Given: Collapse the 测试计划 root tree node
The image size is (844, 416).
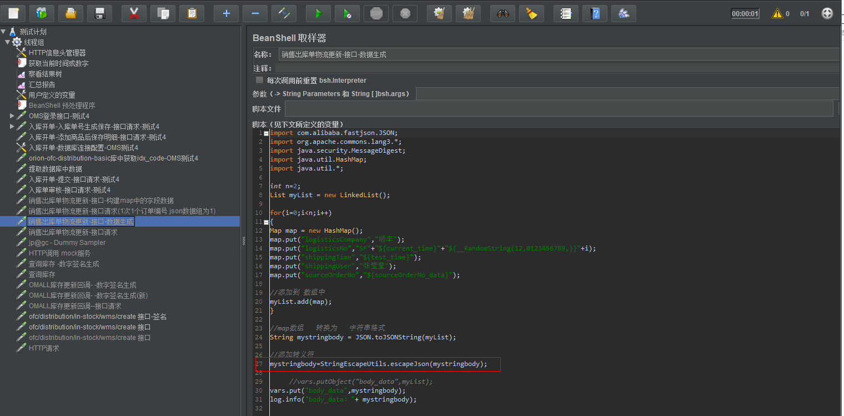Looking at the screenshot, I should pos(3,32).
